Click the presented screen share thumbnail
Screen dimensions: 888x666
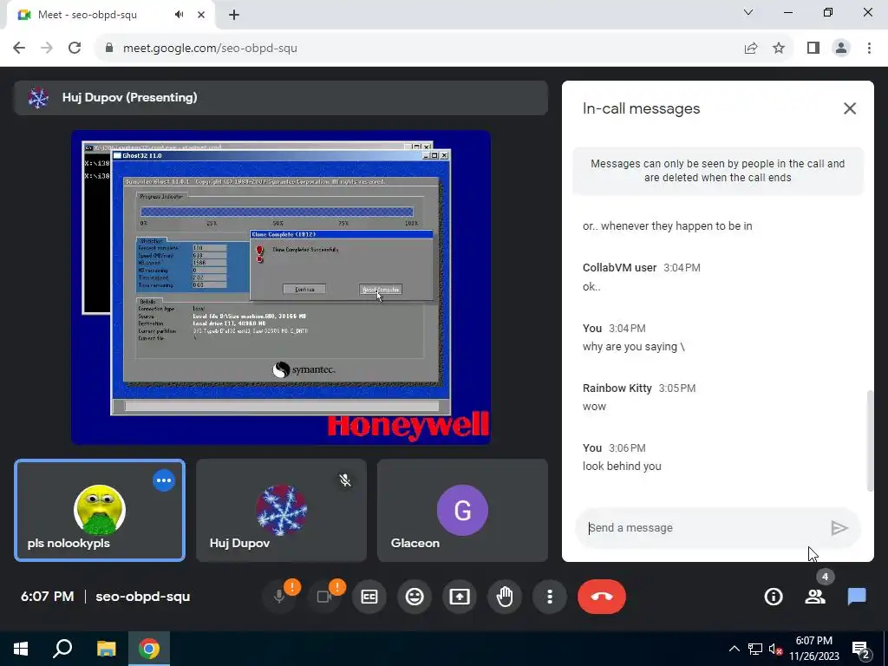click(x=281, y=287)
